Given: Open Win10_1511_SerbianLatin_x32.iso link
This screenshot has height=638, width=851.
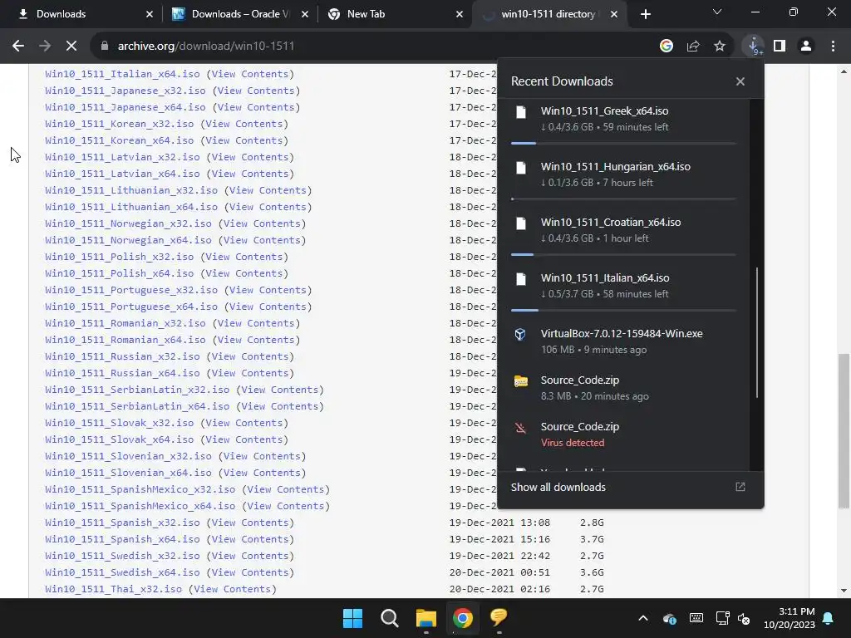Looking at the screenshot, I should [x=137, y=390].
